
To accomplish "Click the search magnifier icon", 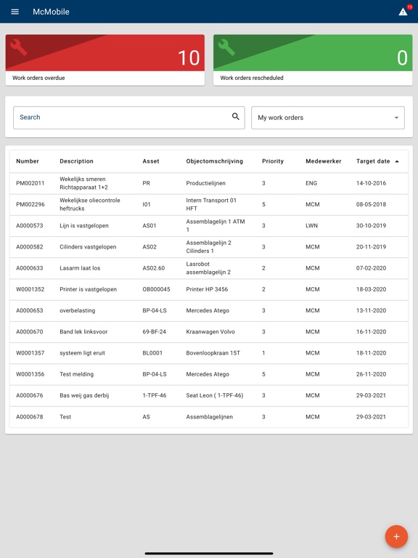I will 236,116.
